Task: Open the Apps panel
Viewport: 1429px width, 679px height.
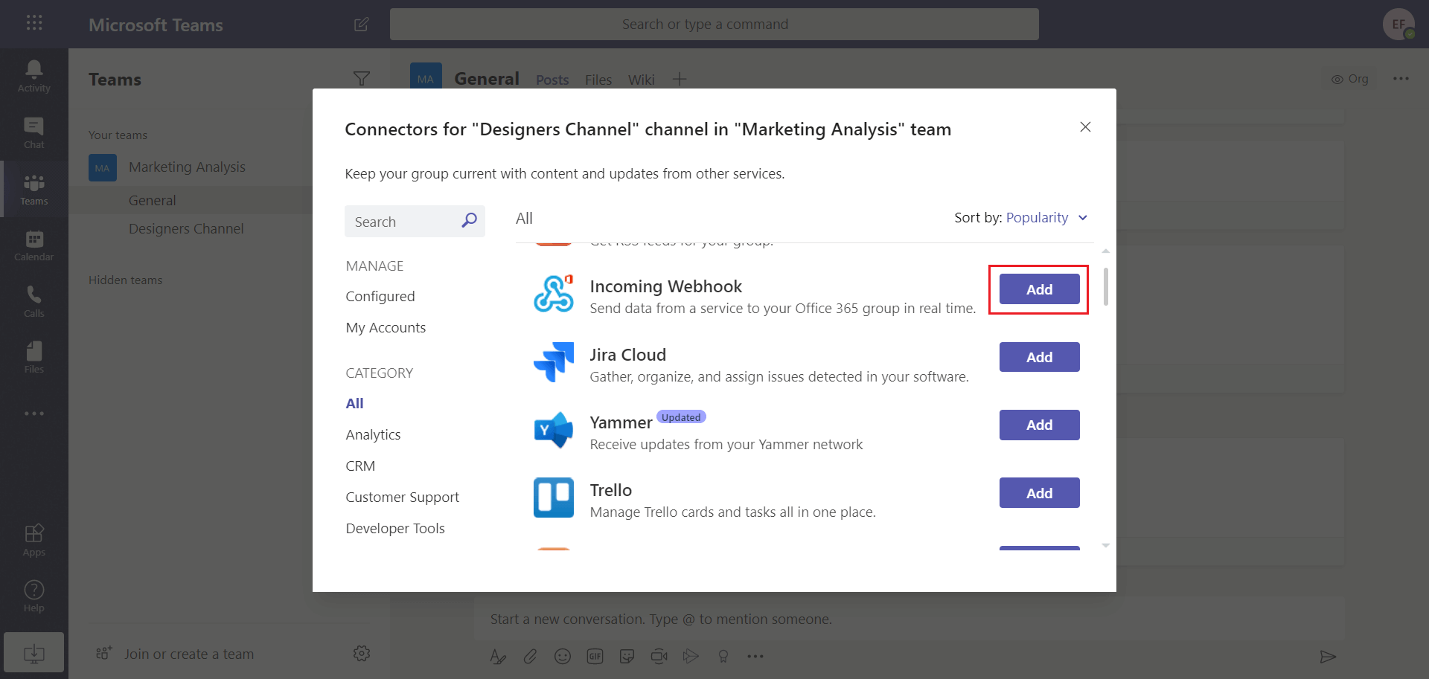Action: point(33,538)
